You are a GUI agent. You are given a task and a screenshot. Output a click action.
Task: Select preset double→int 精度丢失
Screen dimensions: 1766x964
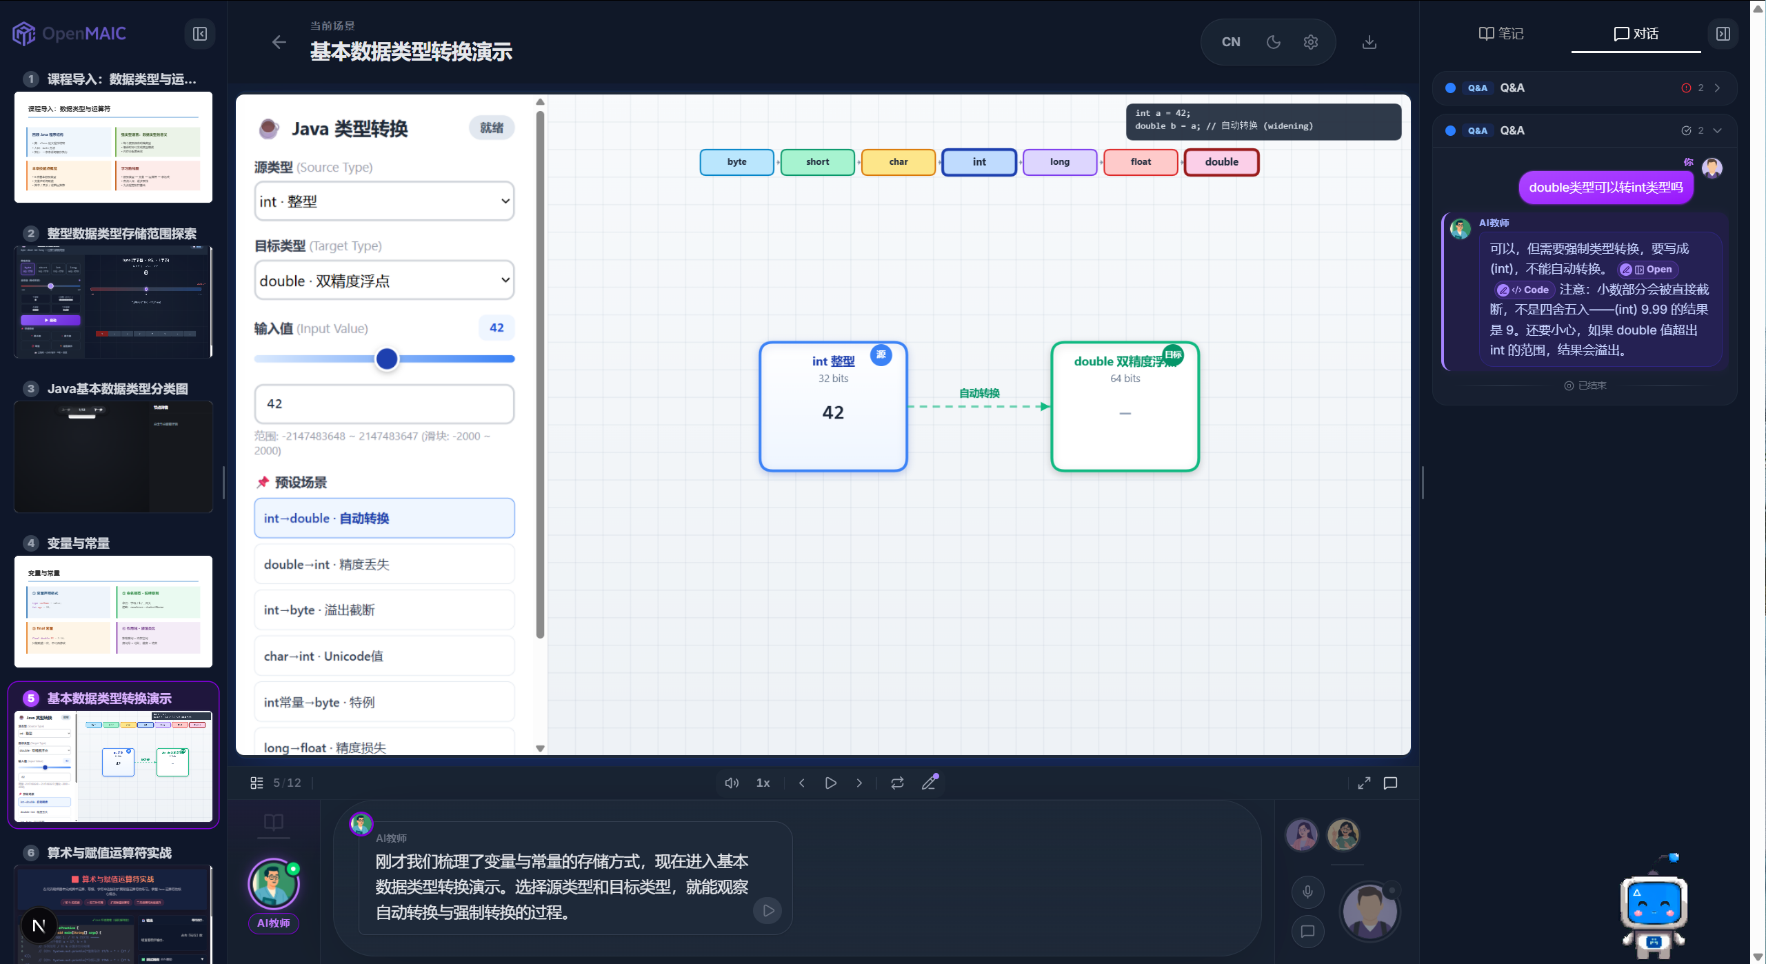pyautogui.click(x=384, y=564)
